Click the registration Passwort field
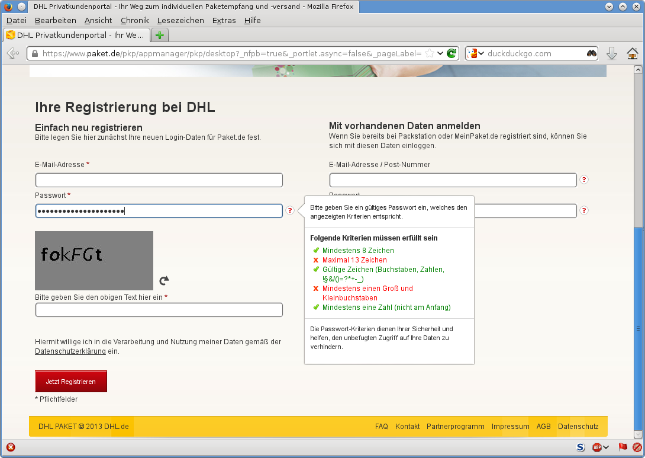The height and width of the screenshot is (458, 645). [x=159, y=211]
